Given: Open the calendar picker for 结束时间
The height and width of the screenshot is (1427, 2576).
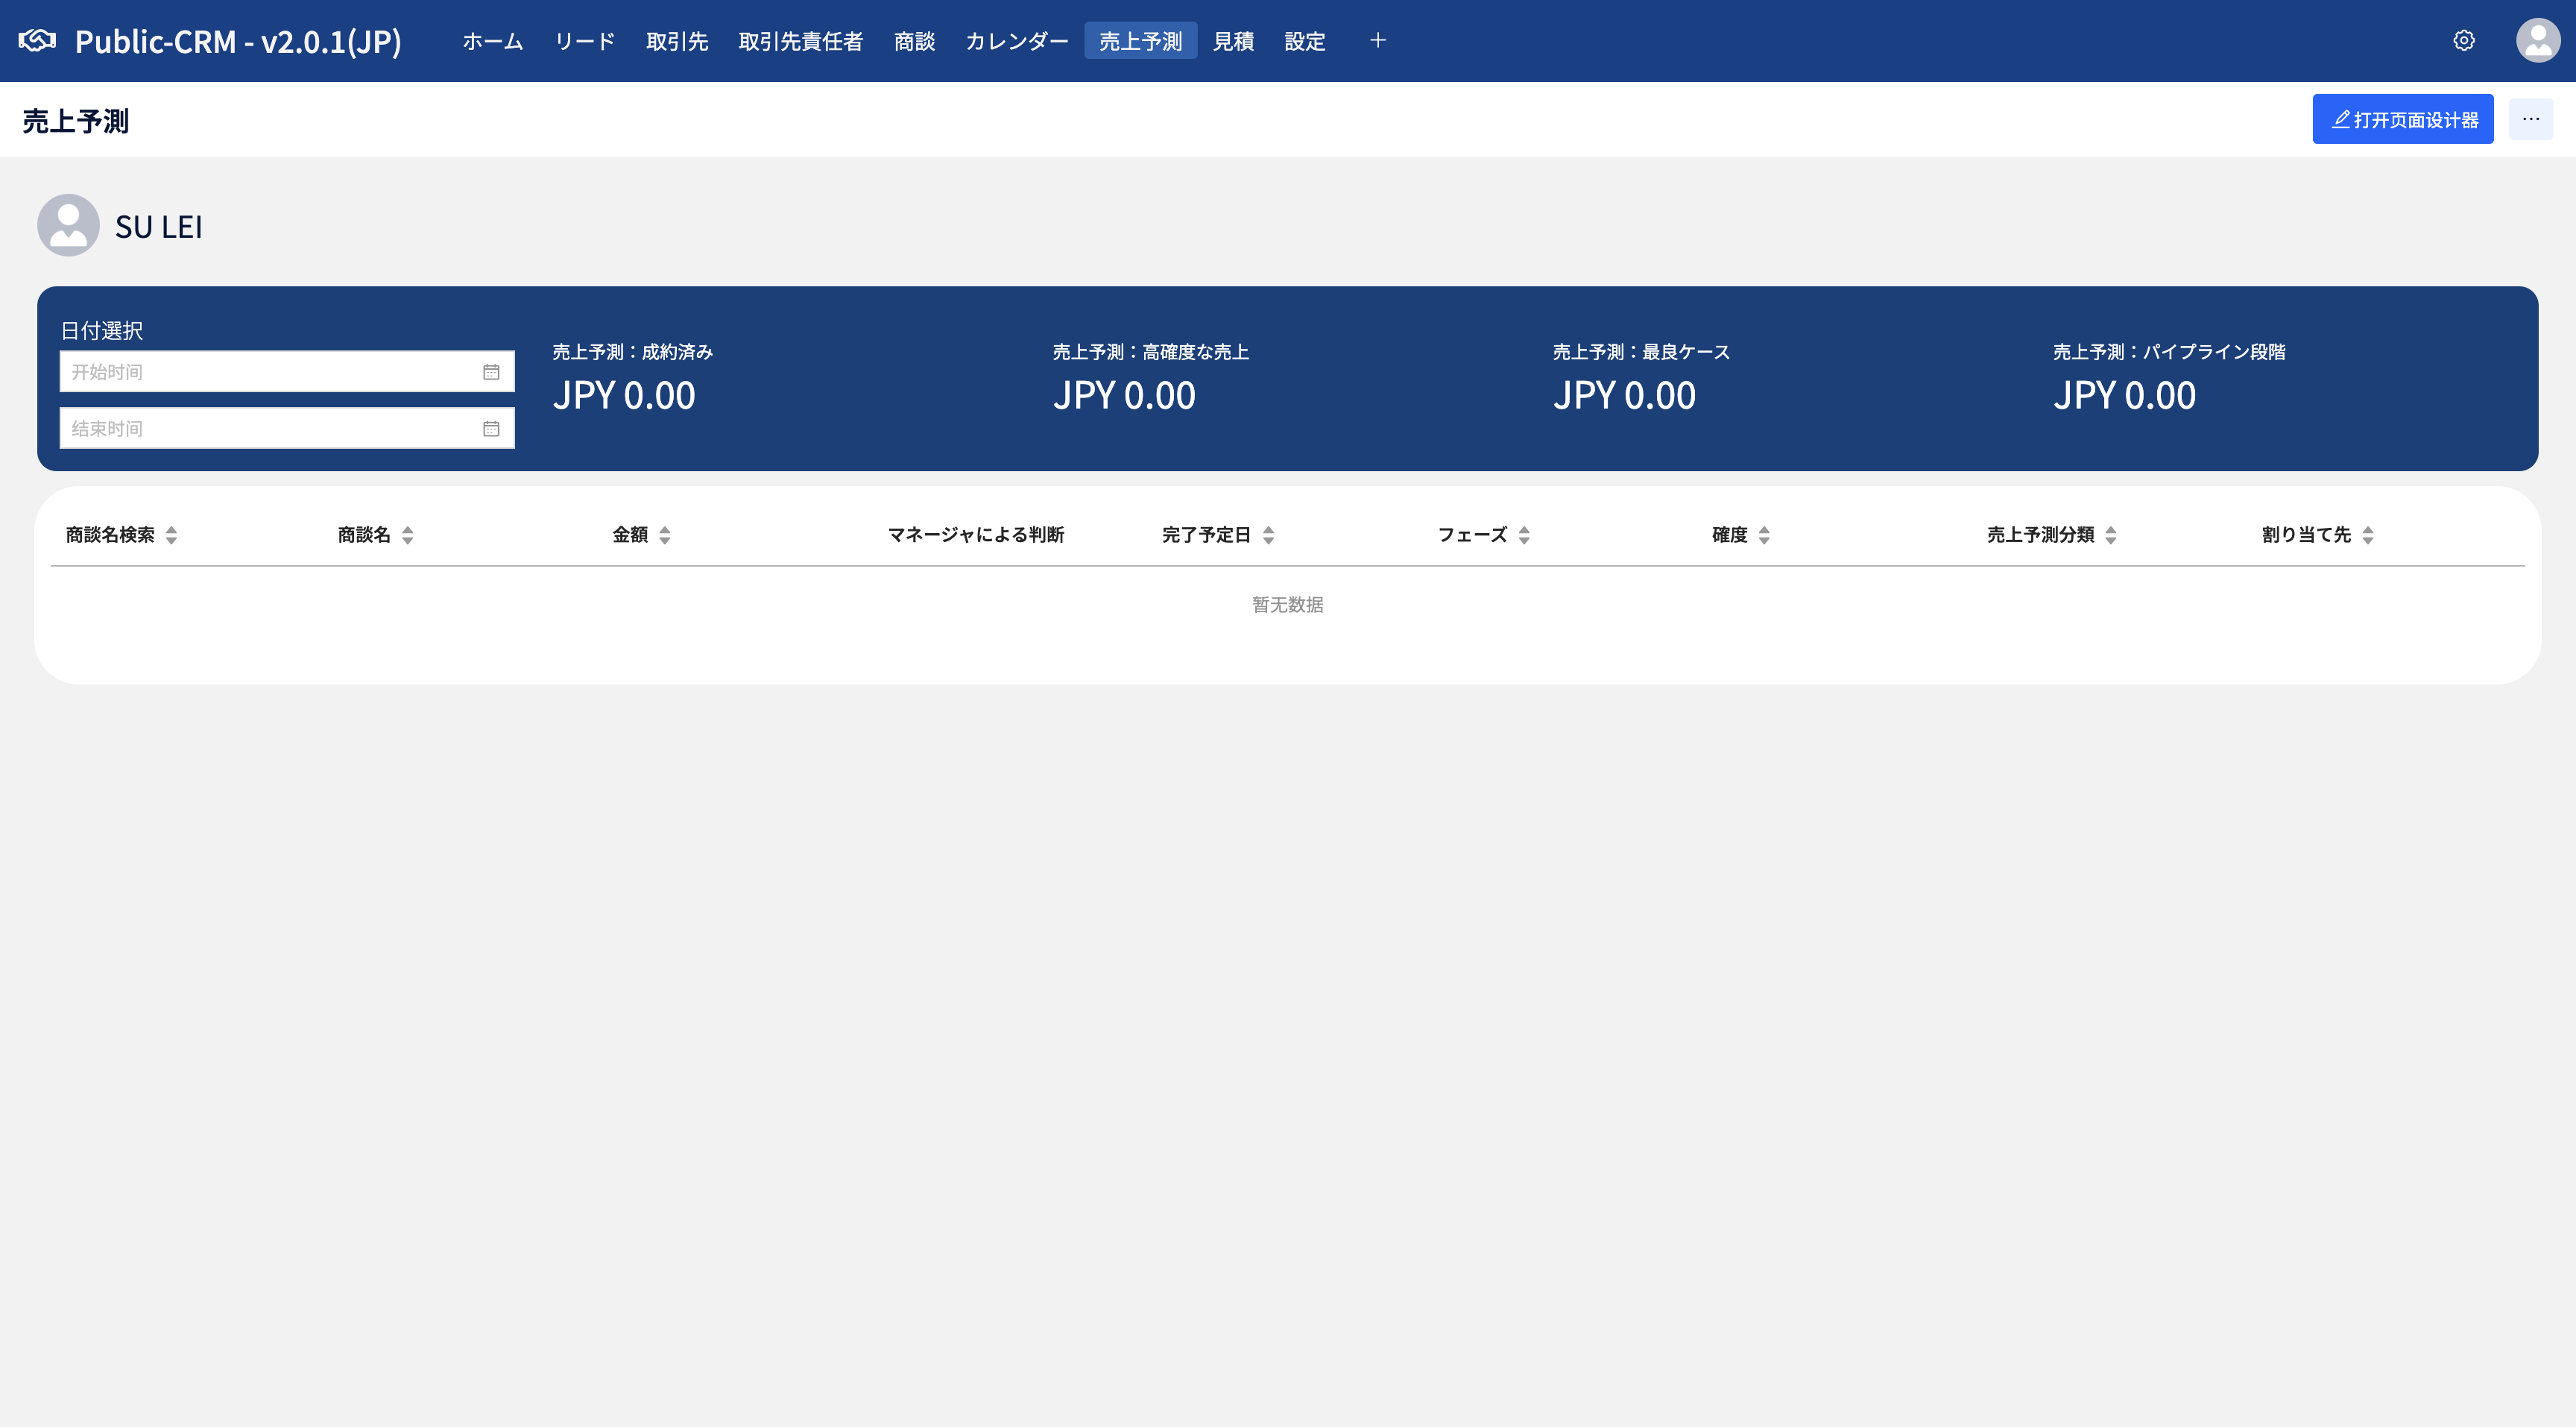Looking at the screenshot, I should pyautogui.click(x=491, y=428).
